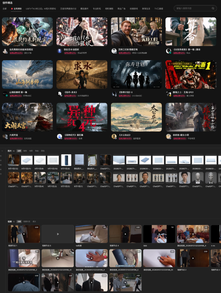Switch to the 专业影视 tab

pos(97,9)
